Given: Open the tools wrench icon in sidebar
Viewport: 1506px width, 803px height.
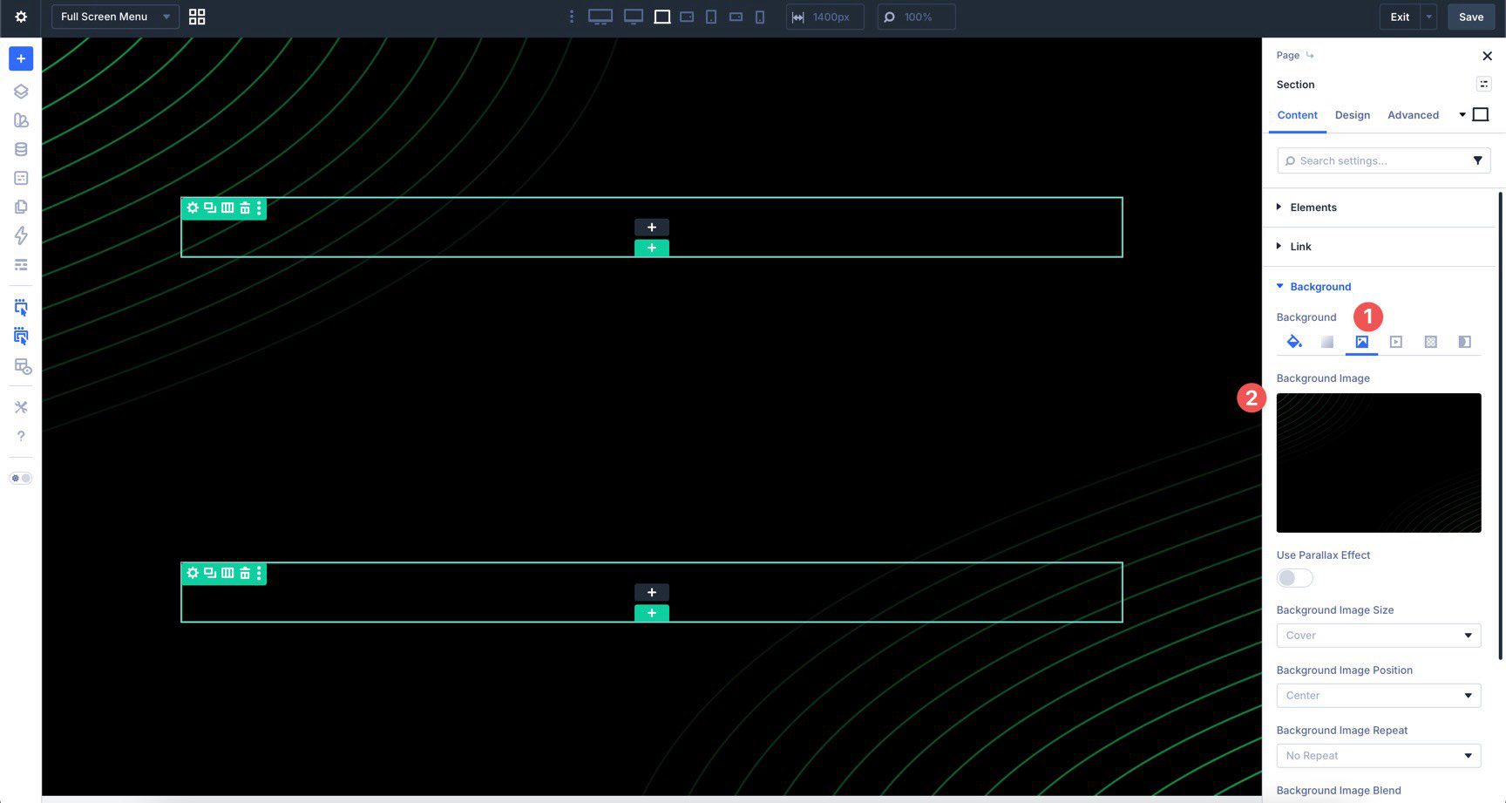Looking at the screenshot, I should point(21,407).
